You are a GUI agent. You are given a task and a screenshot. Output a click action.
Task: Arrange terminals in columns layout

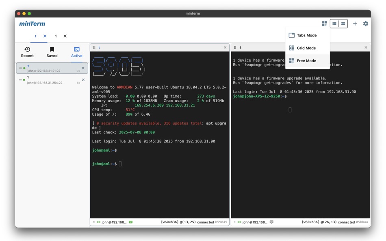click(x=334, y=24)
